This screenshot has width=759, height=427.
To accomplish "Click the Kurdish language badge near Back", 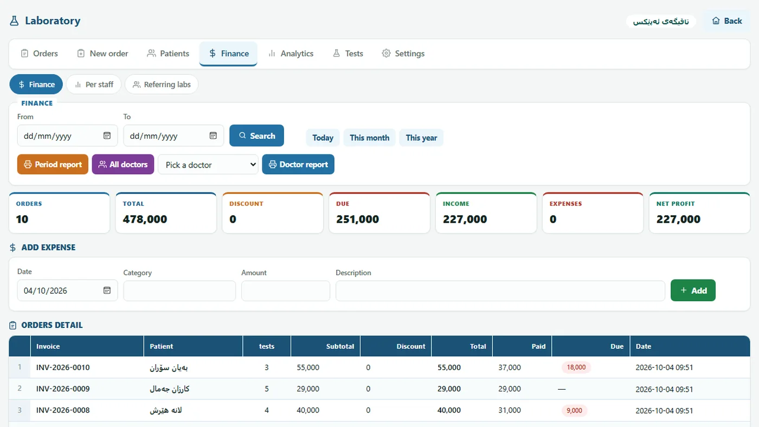I will [x=661, y=22].
